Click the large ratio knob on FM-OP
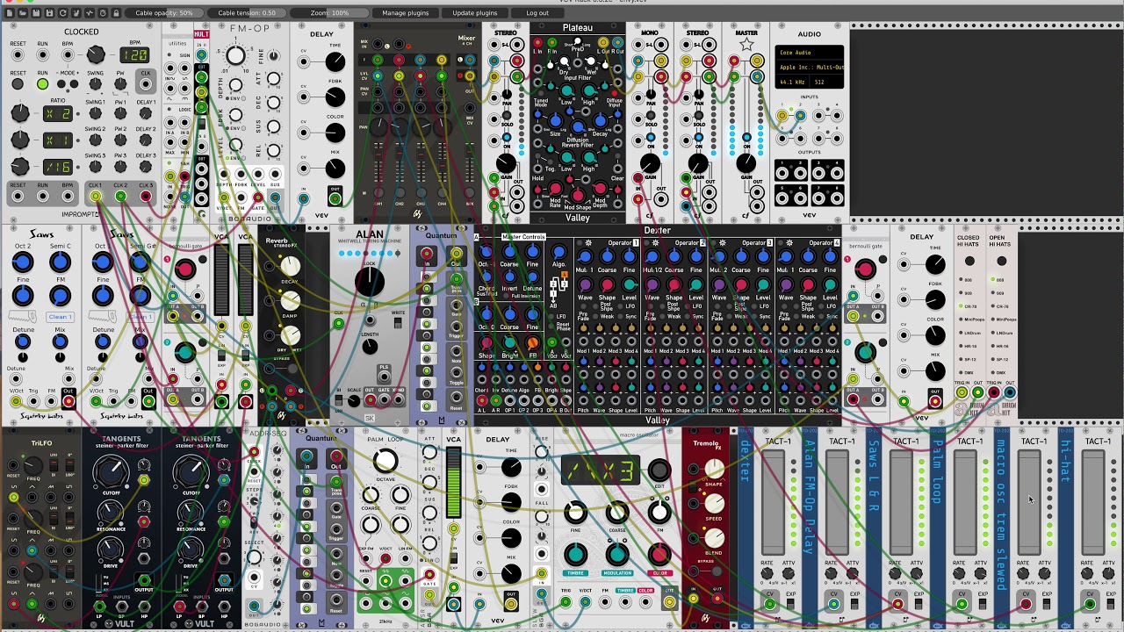This screenshot has width=1124, height=632. pyautogui.click(x=235, y=57)
